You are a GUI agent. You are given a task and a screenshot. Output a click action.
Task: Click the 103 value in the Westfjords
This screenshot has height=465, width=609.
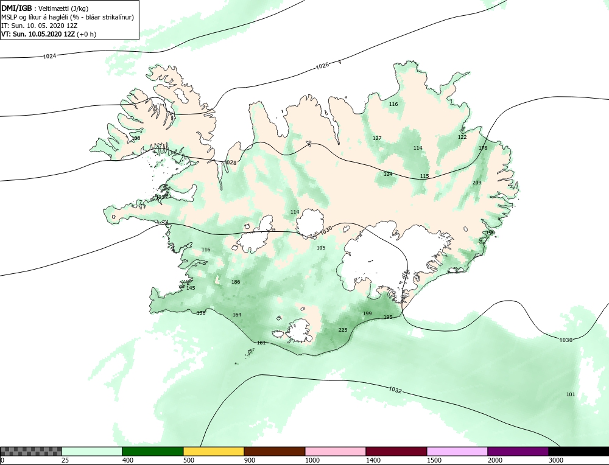coord(136,138)
